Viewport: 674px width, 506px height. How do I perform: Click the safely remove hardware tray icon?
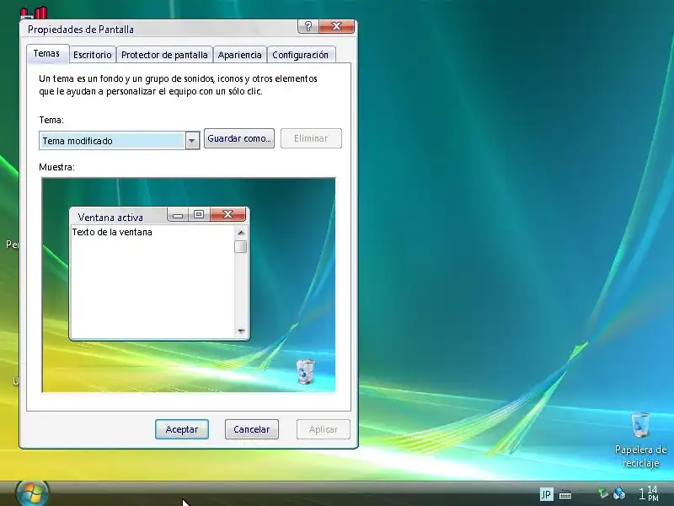pos(603,493)
